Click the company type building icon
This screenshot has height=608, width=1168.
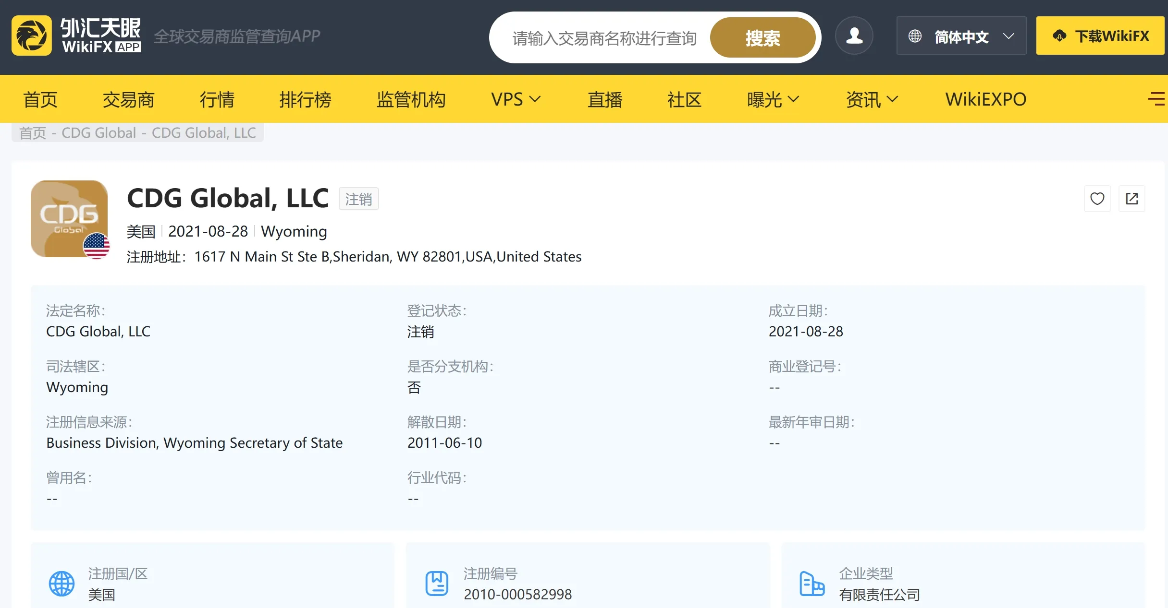[812, 584]
